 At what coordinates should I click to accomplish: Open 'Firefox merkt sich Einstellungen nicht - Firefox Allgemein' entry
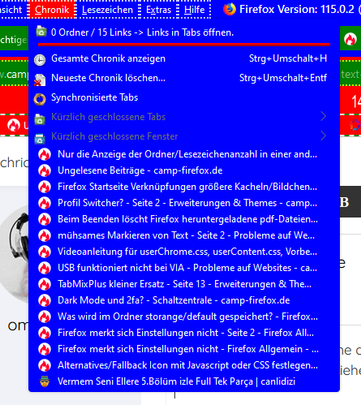pos(184,349)
